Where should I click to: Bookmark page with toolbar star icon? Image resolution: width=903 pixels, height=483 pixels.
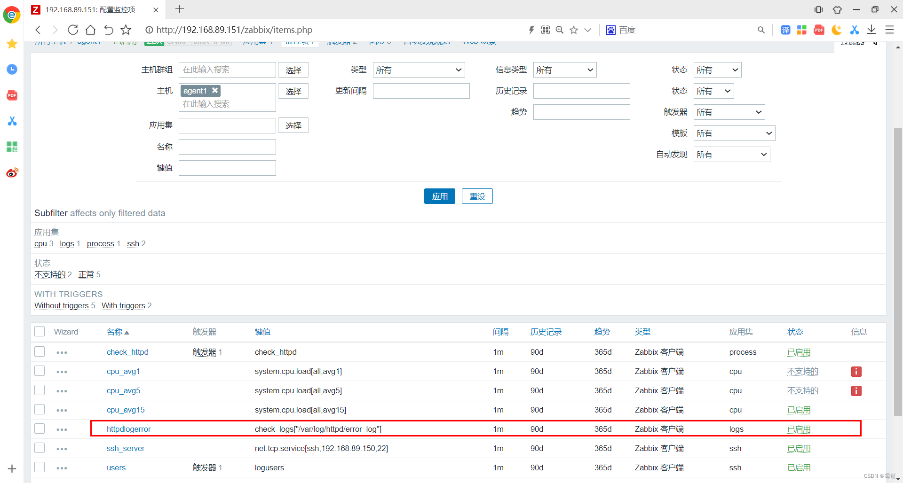[126, 30]
